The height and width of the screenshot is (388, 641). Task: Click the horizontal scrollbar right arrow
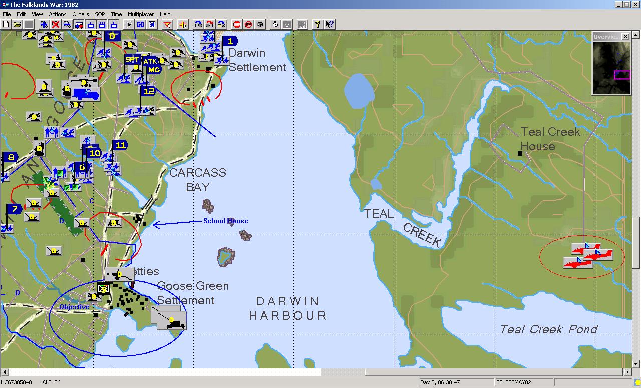tap(628, 372)
